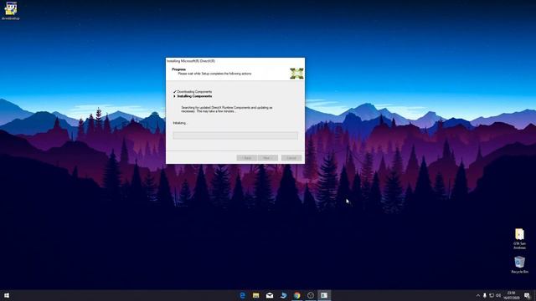Click the 'Progress' heading text
This screenshot has height=301, width=536.
pos(178,69)
